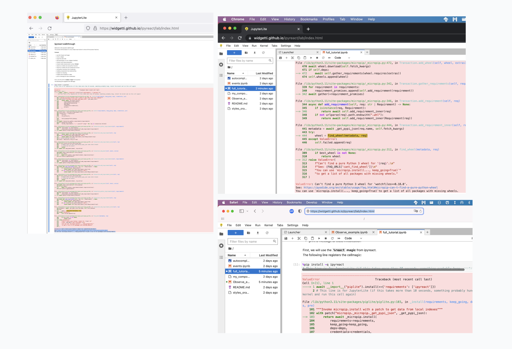Screen dimensions: 512x349
Task: Restart kernel and run all cells
Action: click(x=329, y=58)
